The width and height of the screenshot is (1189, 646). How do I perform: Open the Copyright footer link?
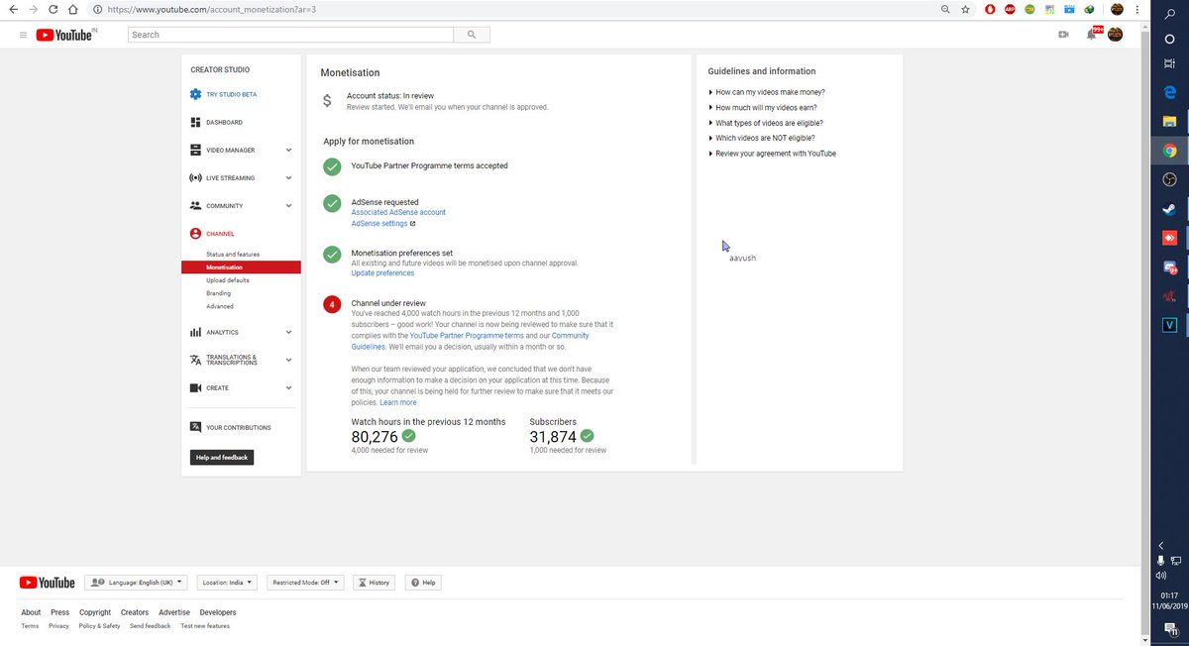95,612
